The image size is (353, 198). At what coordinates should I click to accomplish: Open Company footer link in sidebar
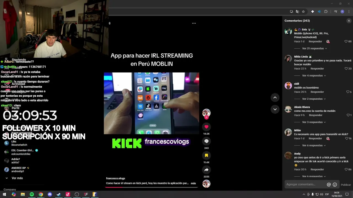coord(10,189)
